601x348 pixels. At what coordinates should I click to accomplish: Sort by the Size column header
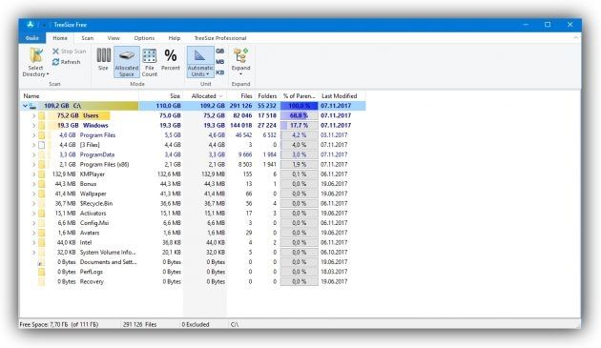click(x=161, y=95)
